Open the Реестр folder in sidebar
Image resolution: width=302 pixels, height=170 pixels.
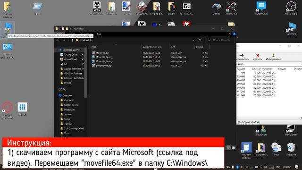click(66, 83)
